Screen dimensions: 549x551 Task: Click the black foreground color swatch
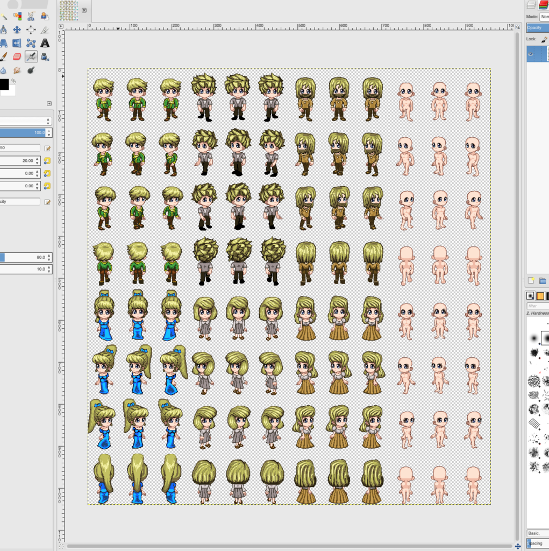pyautogui.click(x=4, y=84)
